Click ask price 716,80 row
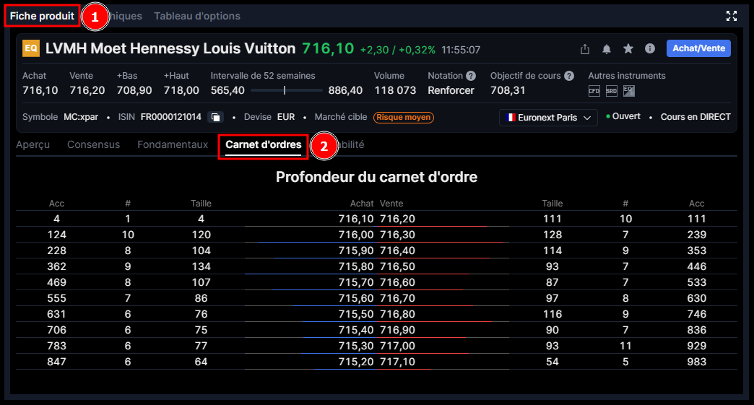Screen dimensions: 754x405 click(x=397, y=314)
